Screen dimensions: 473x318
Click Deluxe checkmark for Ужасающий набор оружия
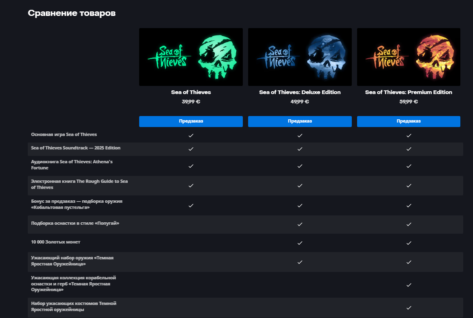click(x=300, y=262)
